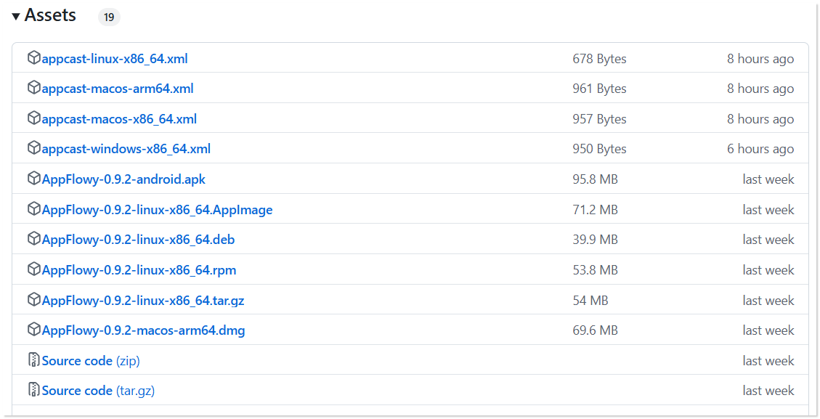Download AppFlowy-0.9.2-linux-x86_64.AppImage
Image resolution: width=820 pixels, height=419 pixels.
(x=157, y=210)
